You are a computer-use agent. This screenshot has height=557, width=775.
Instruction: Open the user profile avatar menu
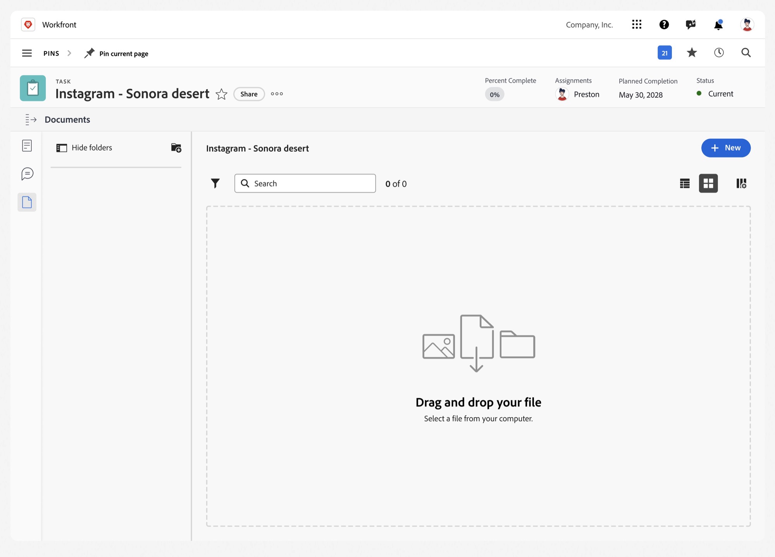tap(747, 24)
